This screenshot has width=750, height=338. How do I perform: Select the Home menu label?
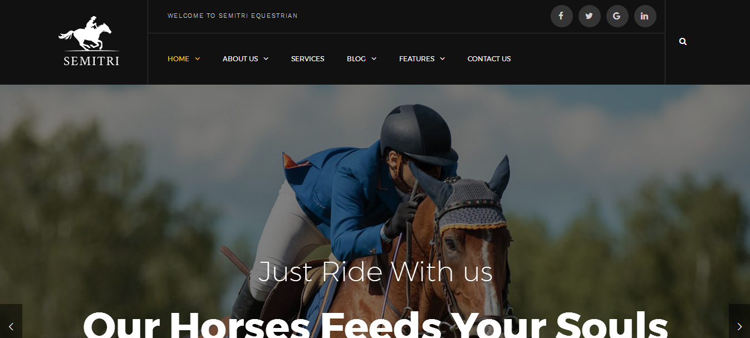tap(178, 58)
